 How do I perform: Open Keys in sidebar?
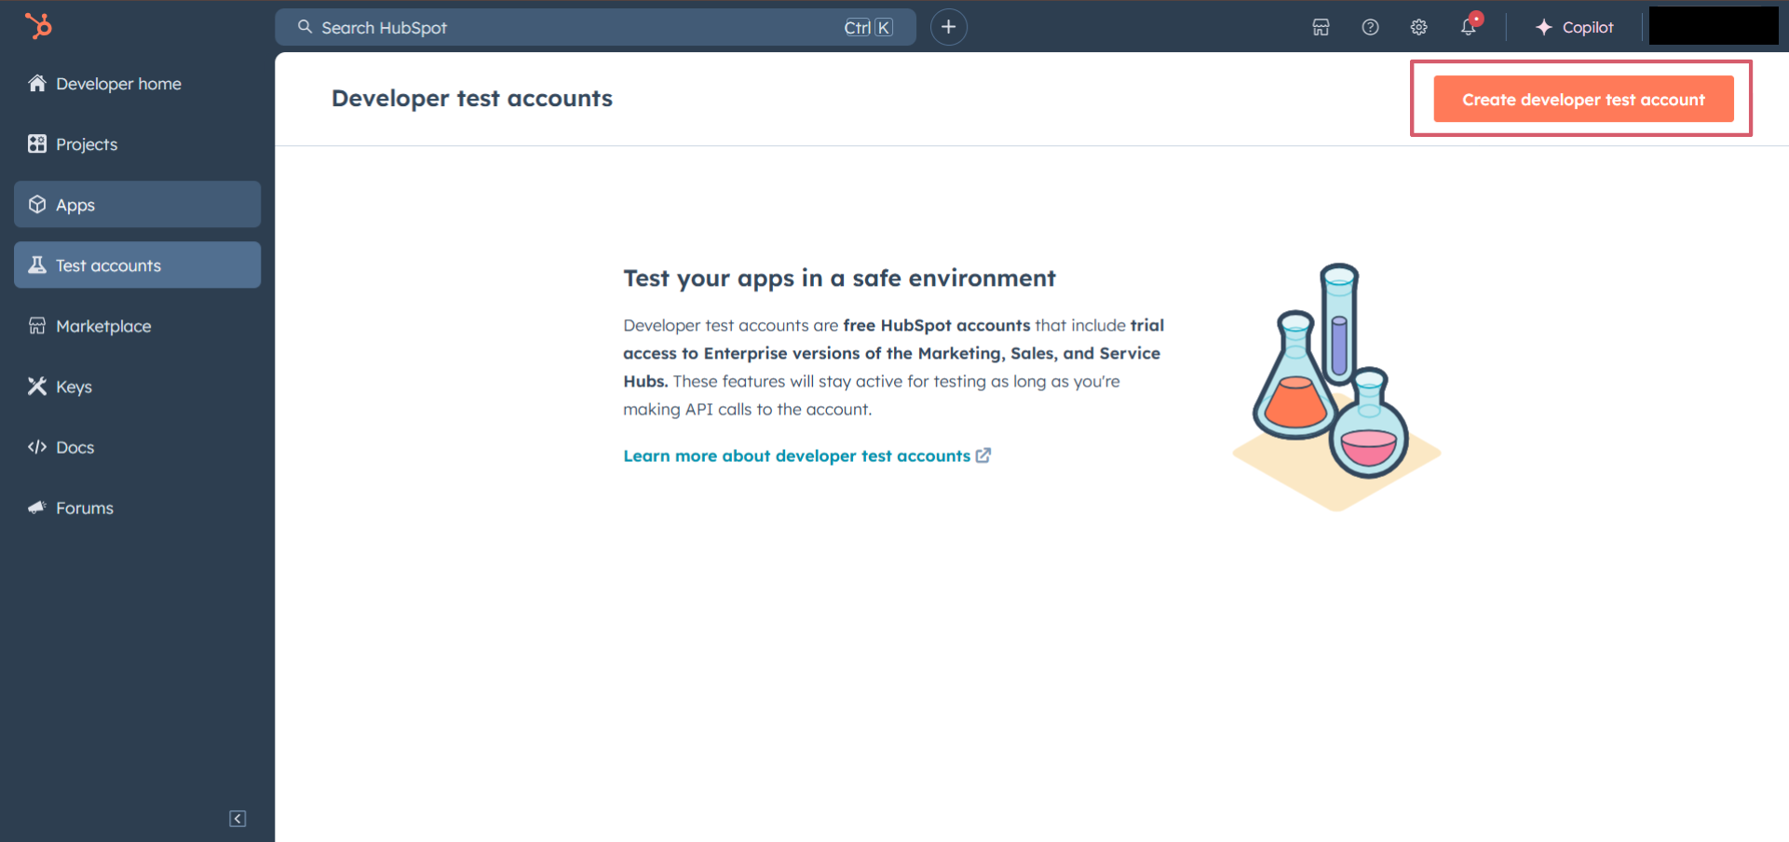[137, 386]
